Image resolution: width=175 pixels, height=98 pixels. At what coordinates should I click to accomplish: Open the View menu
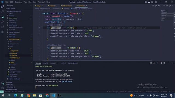(x=25, y=2)
